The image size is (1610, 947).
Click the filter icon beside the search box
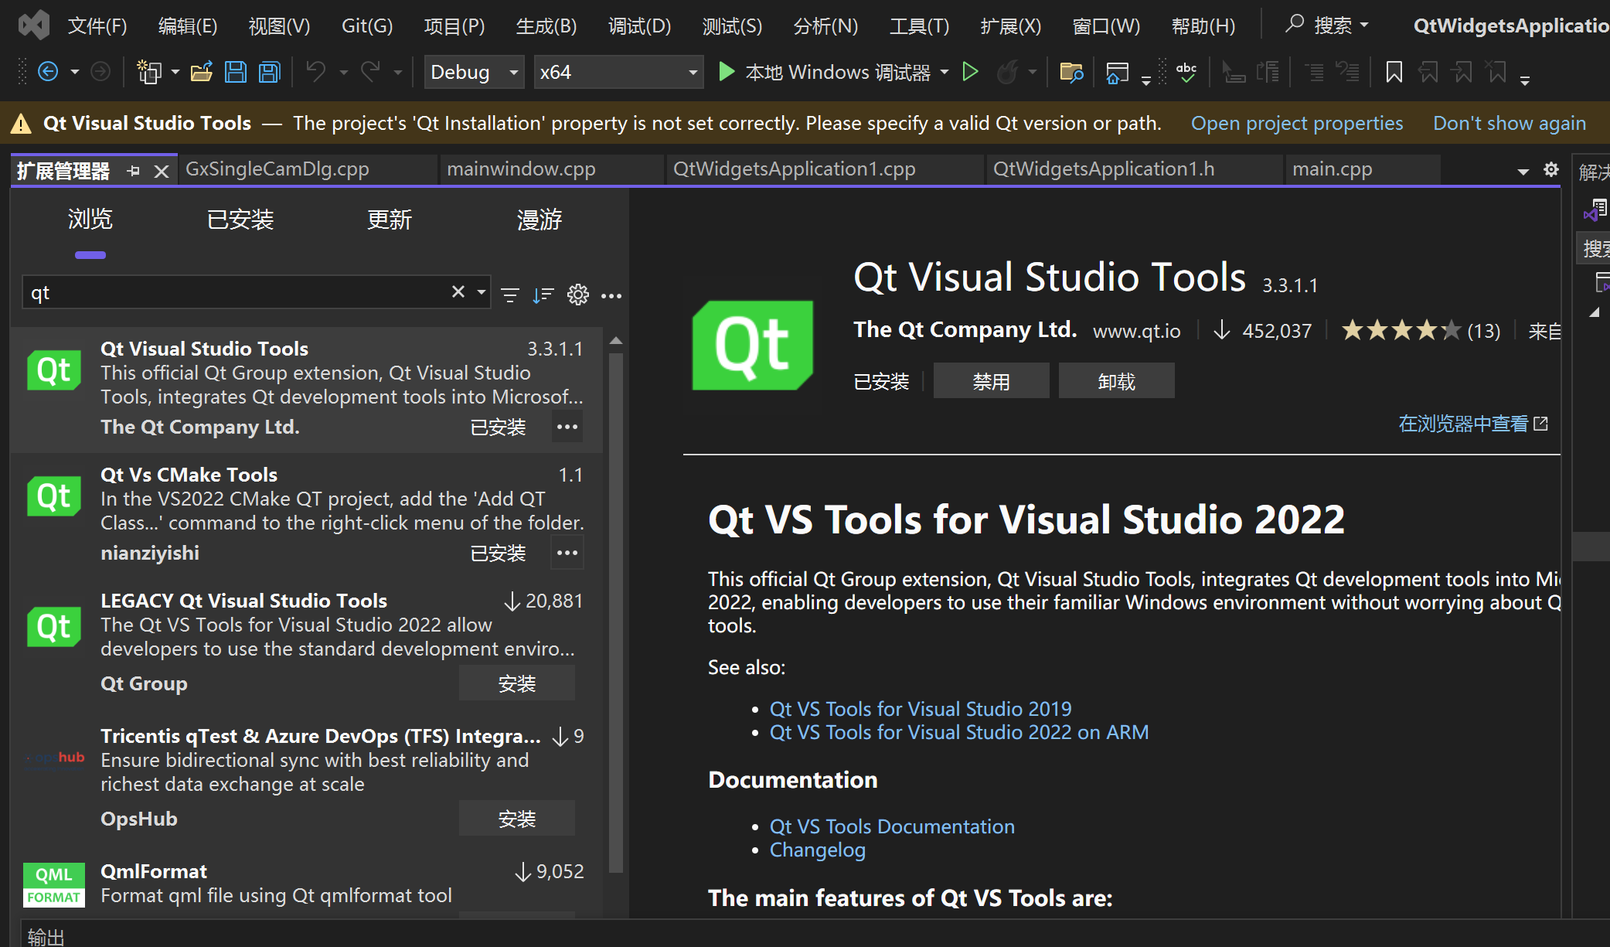click(x=510, y=295)
